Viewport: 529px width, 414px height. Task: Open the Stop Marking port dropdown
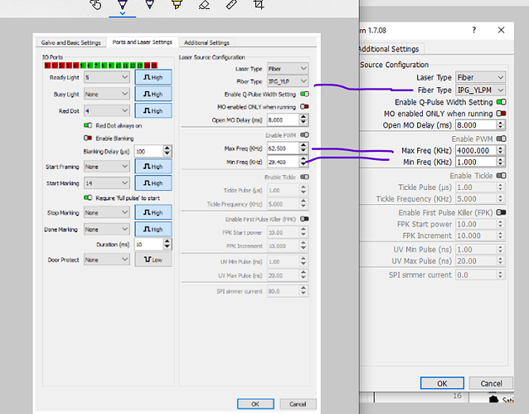click(107, 212)
